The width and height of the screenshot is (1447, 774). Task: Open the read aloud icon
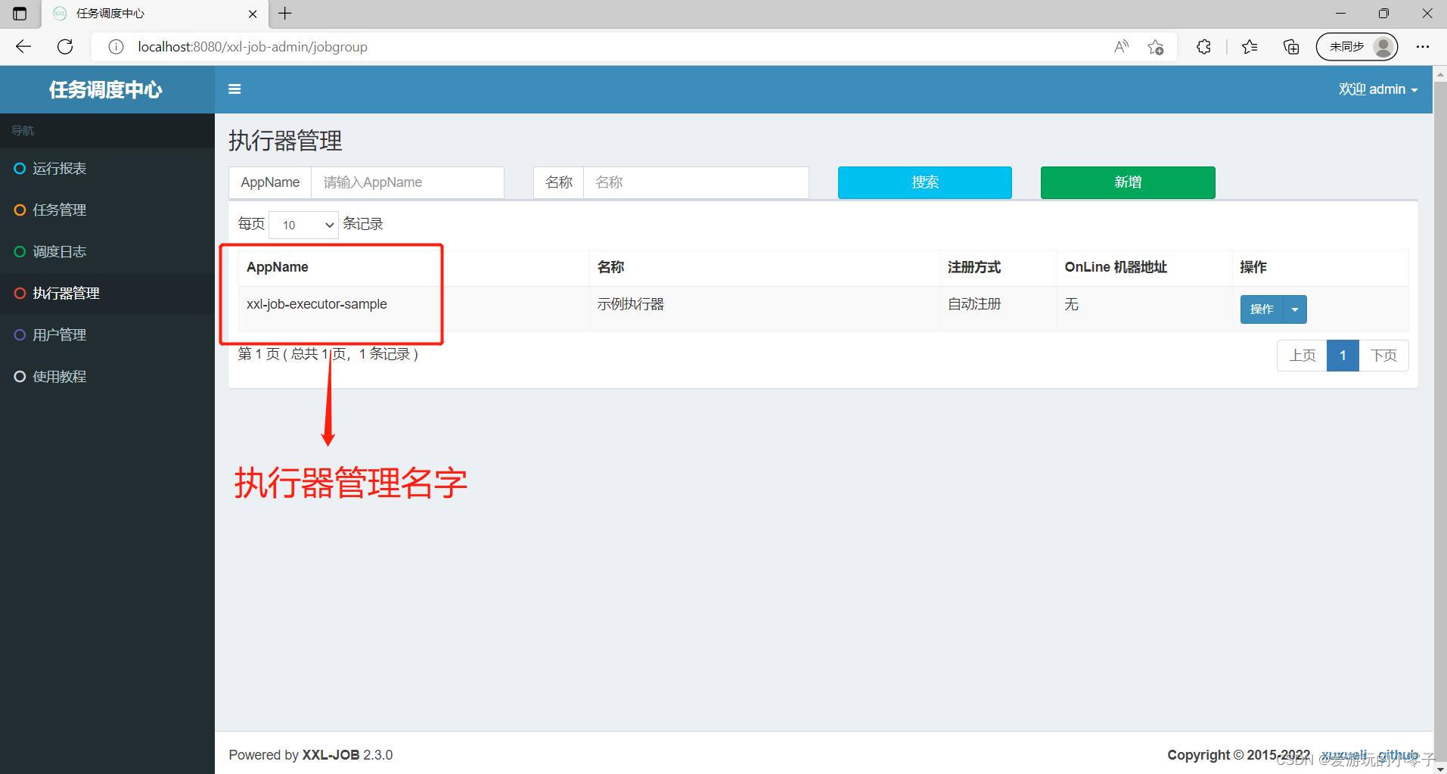coord(1121,47)
